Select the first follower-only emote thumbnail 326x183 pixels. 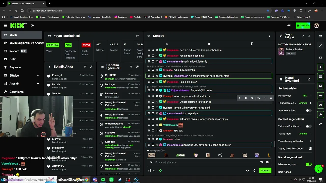152,155
